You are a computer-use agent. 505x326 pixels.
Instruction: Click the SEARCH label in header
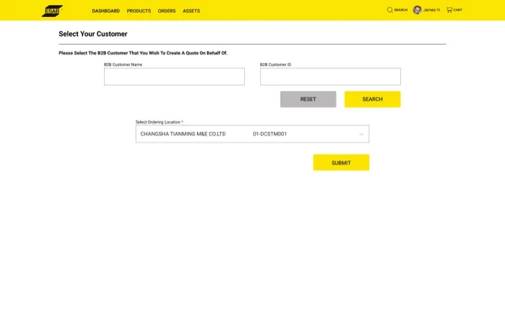tap(401, 10)
